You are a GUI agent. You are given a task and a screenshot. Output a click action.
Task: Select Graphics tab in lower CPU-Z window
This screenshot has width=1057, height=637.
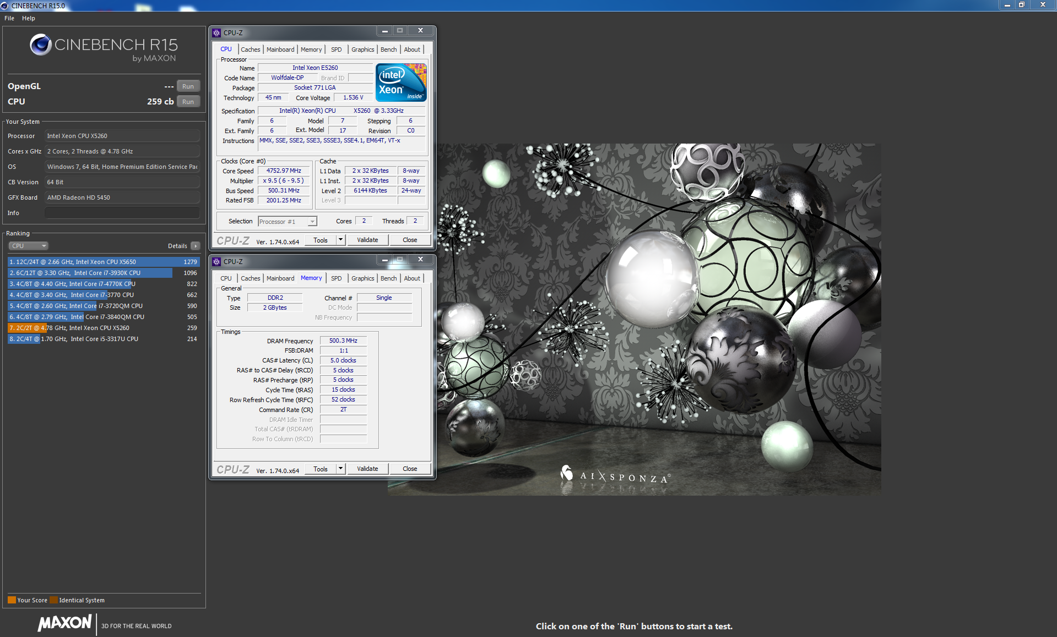point(362,278)
